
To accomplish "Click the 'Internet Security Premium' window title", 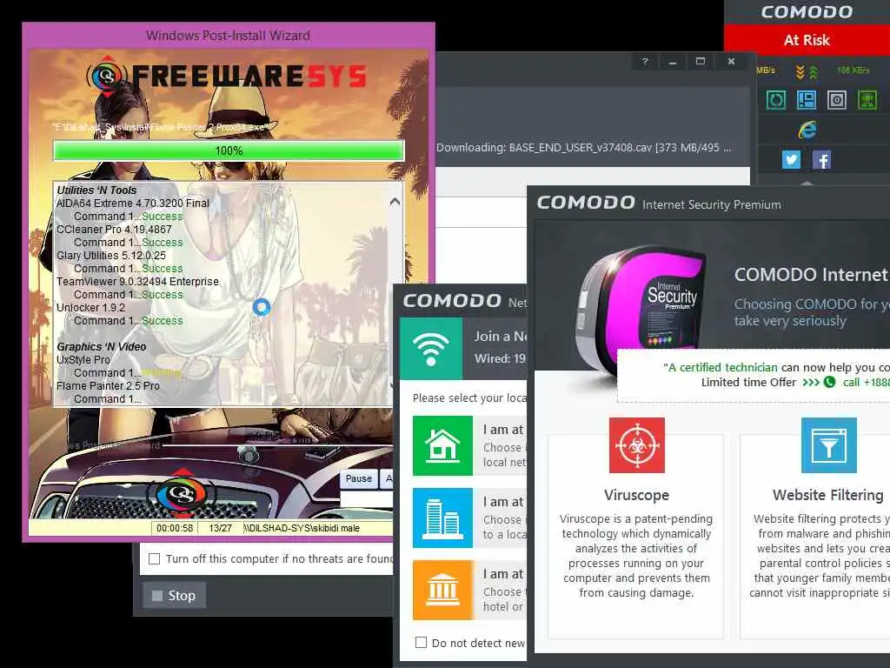I will click(x=712, y=204).
